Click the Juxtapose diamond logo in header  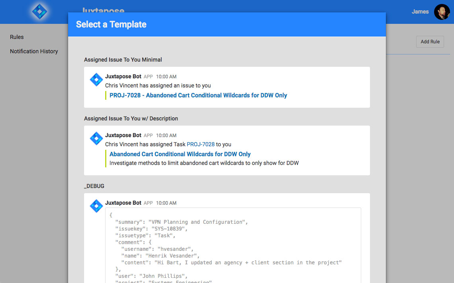point(40,12)
